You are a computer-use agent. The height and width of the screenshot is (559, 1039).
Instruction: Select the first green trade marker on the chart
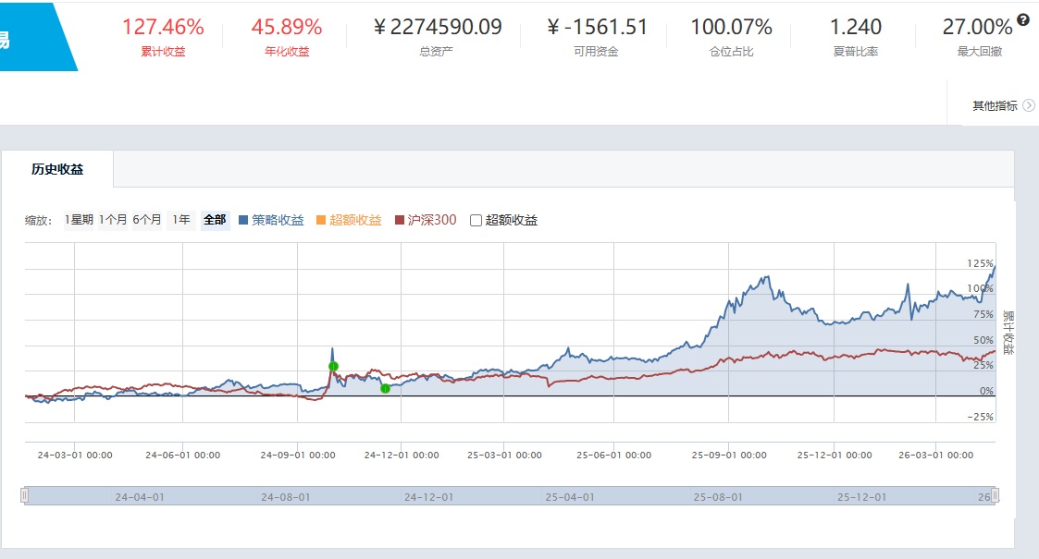click(x=333, y=366)
